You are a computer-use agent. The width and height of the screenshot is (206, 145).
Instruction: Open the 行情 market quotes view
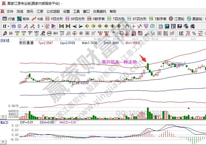click(8, 19)
